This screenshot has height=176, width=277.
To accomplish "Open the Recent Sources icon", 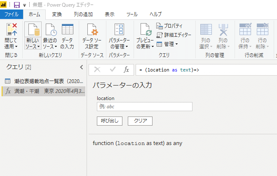I will coord(50,30).
